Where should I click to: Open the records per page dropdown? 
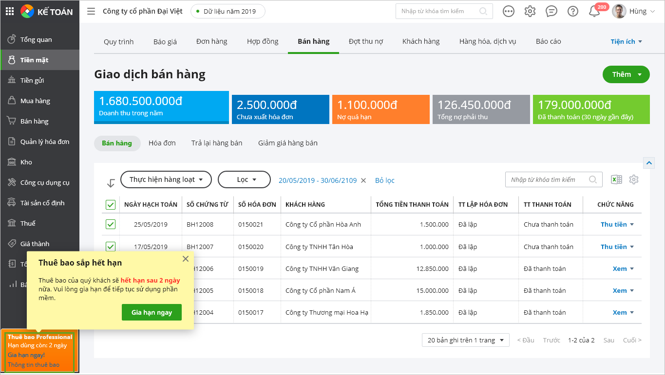point(465,340)
